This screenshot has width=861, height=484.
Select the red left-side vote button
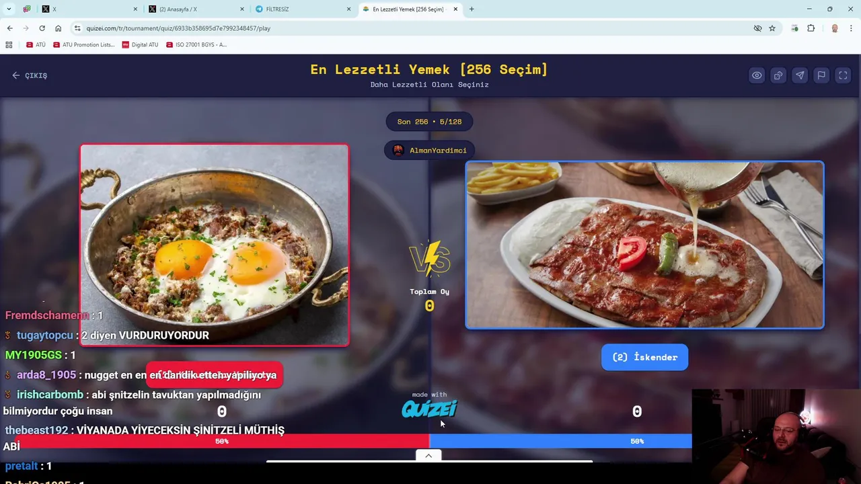tap(215, 374)
